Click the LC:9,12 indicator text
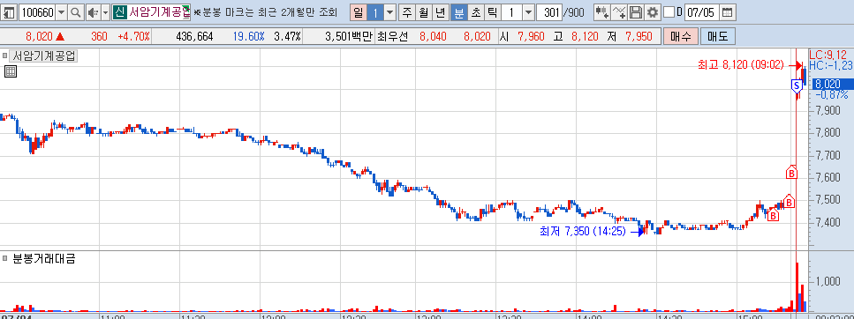 click(x=828, y=55)
